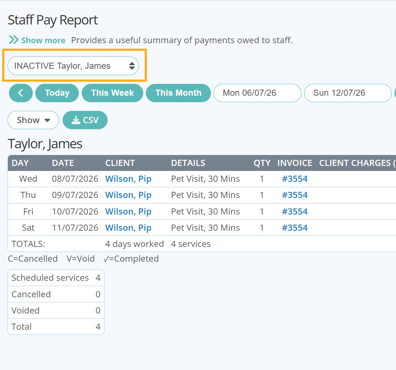
Task: Select the This Month button
Action: [178, 93]
